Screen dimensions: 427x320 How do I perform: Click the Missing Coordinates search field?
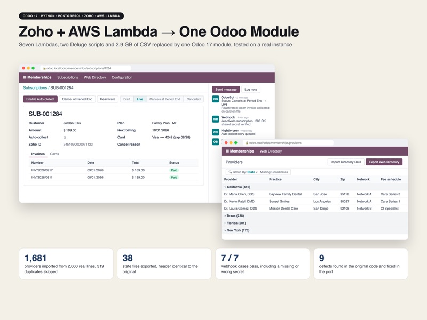(x=274, y=172)
